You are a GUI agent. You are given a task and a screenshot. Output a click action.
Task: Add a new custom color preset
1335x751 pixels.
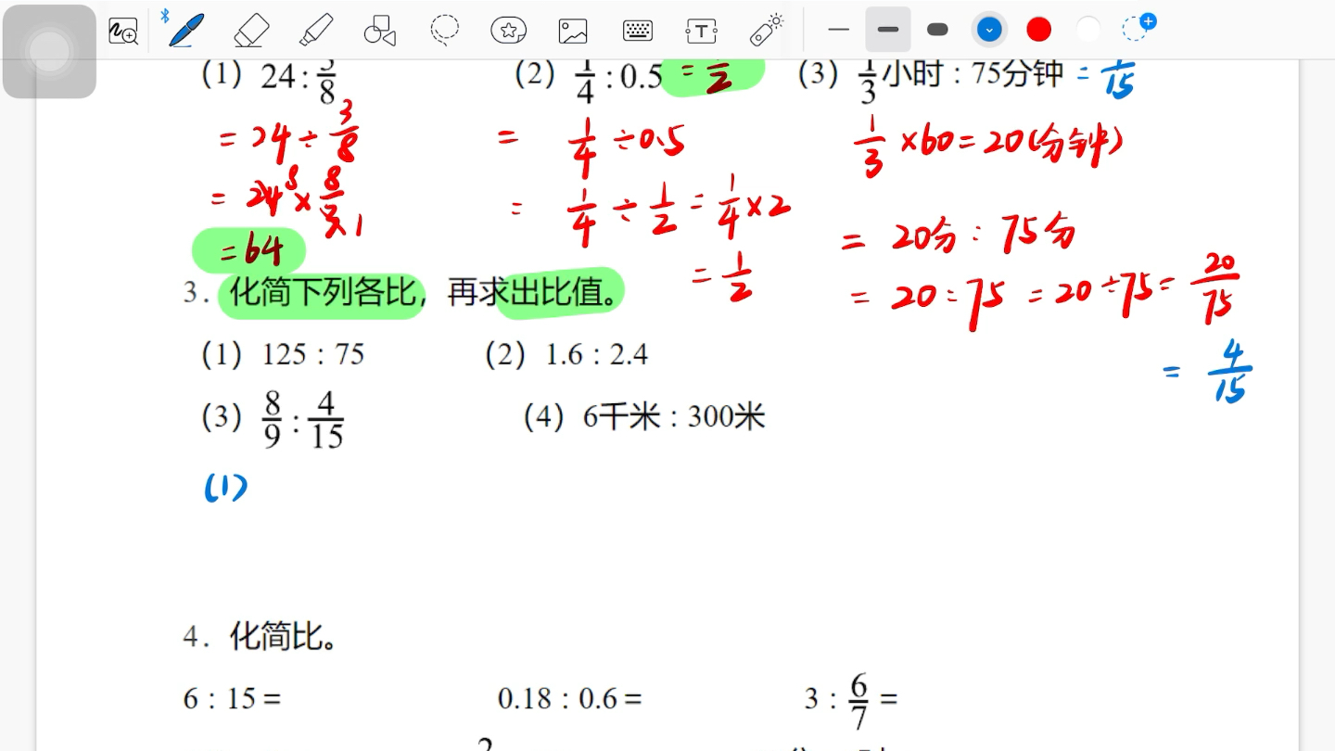point(1138,28)
